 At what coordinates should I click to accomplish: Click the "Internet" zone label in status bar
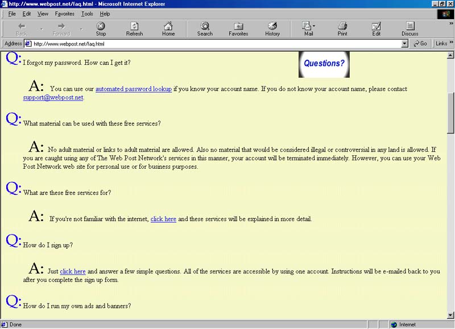click(x=407, y=324)
